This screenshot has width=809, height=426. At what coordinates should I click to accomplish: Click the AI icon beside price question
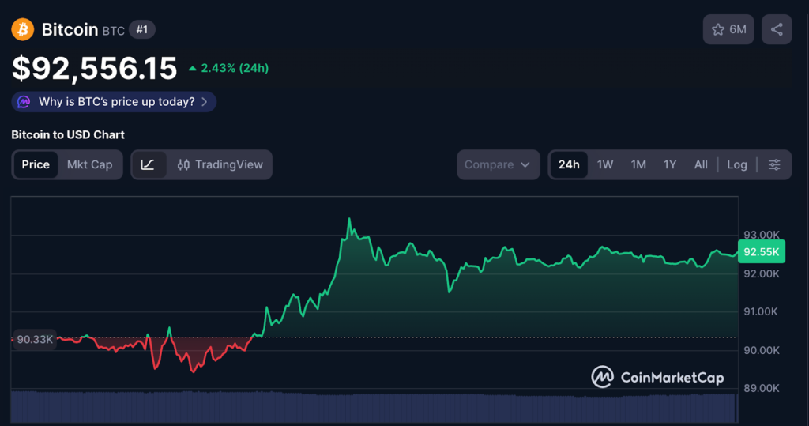(24, 102)
